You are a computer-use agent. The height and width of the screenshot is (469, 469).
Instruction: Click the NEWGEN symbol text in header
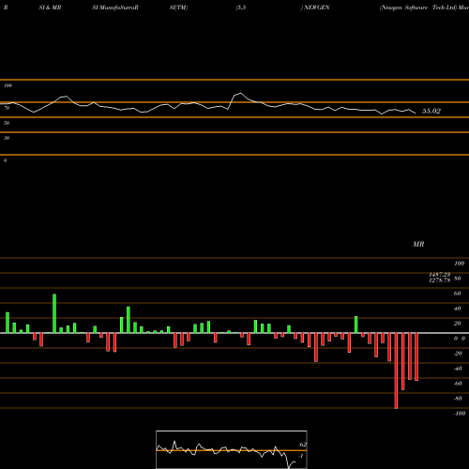pos(317,8)
